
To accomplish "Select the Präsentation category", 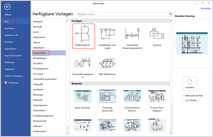I will [39, 110].
